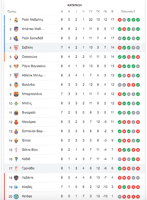The width and height of the screenshot is (147, 200).
Task: Click the Atlético Madrid crest icon
Action: [x=16, y=29]
